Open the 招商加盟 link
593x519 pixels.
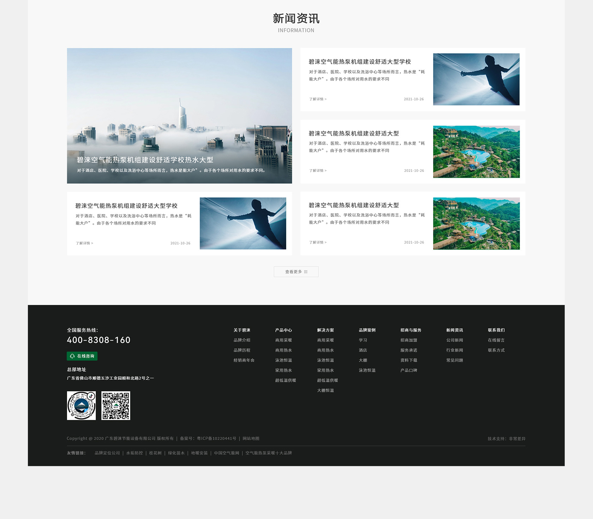point(409,340)
